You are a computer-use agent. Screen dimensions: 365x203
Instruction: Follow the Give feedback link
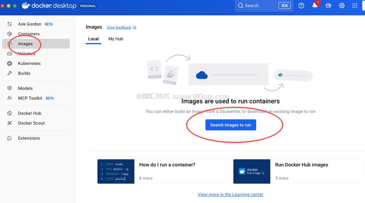click(x=119, y=27)
